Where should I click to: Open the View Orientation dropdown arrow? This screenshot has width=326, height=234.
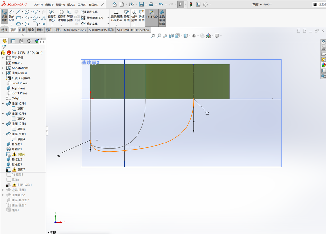(181, 36)
